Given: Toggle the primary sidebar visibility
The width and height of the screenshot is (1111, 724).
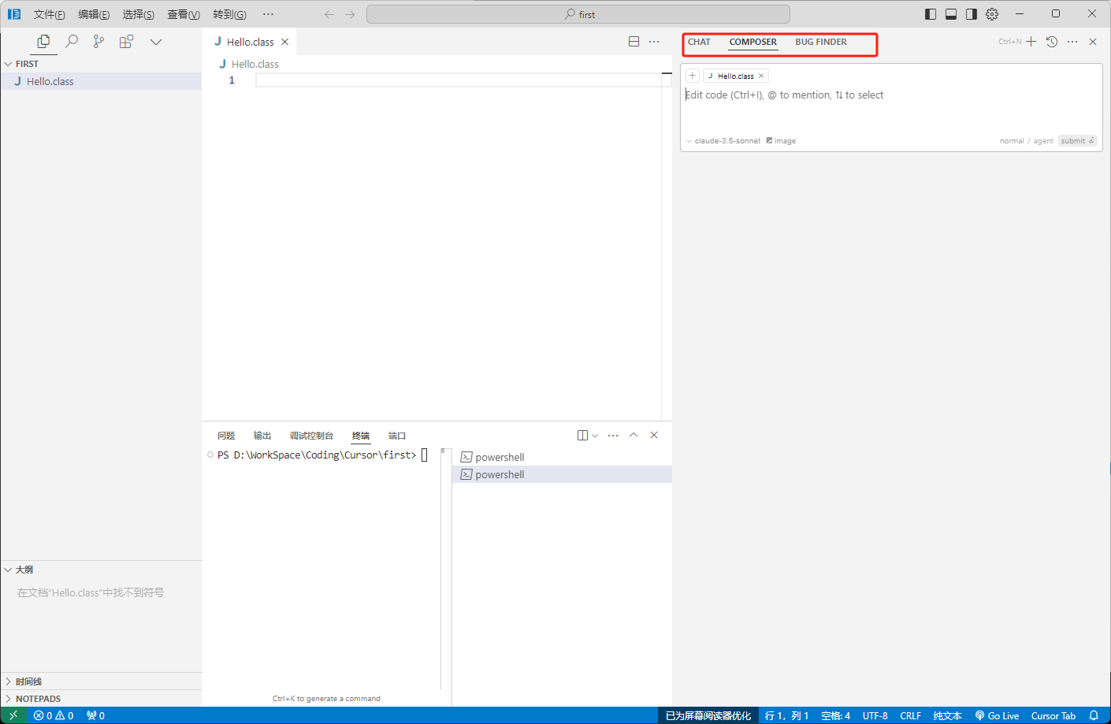Looking at the screenshot, I should click(x=931, y=14).
